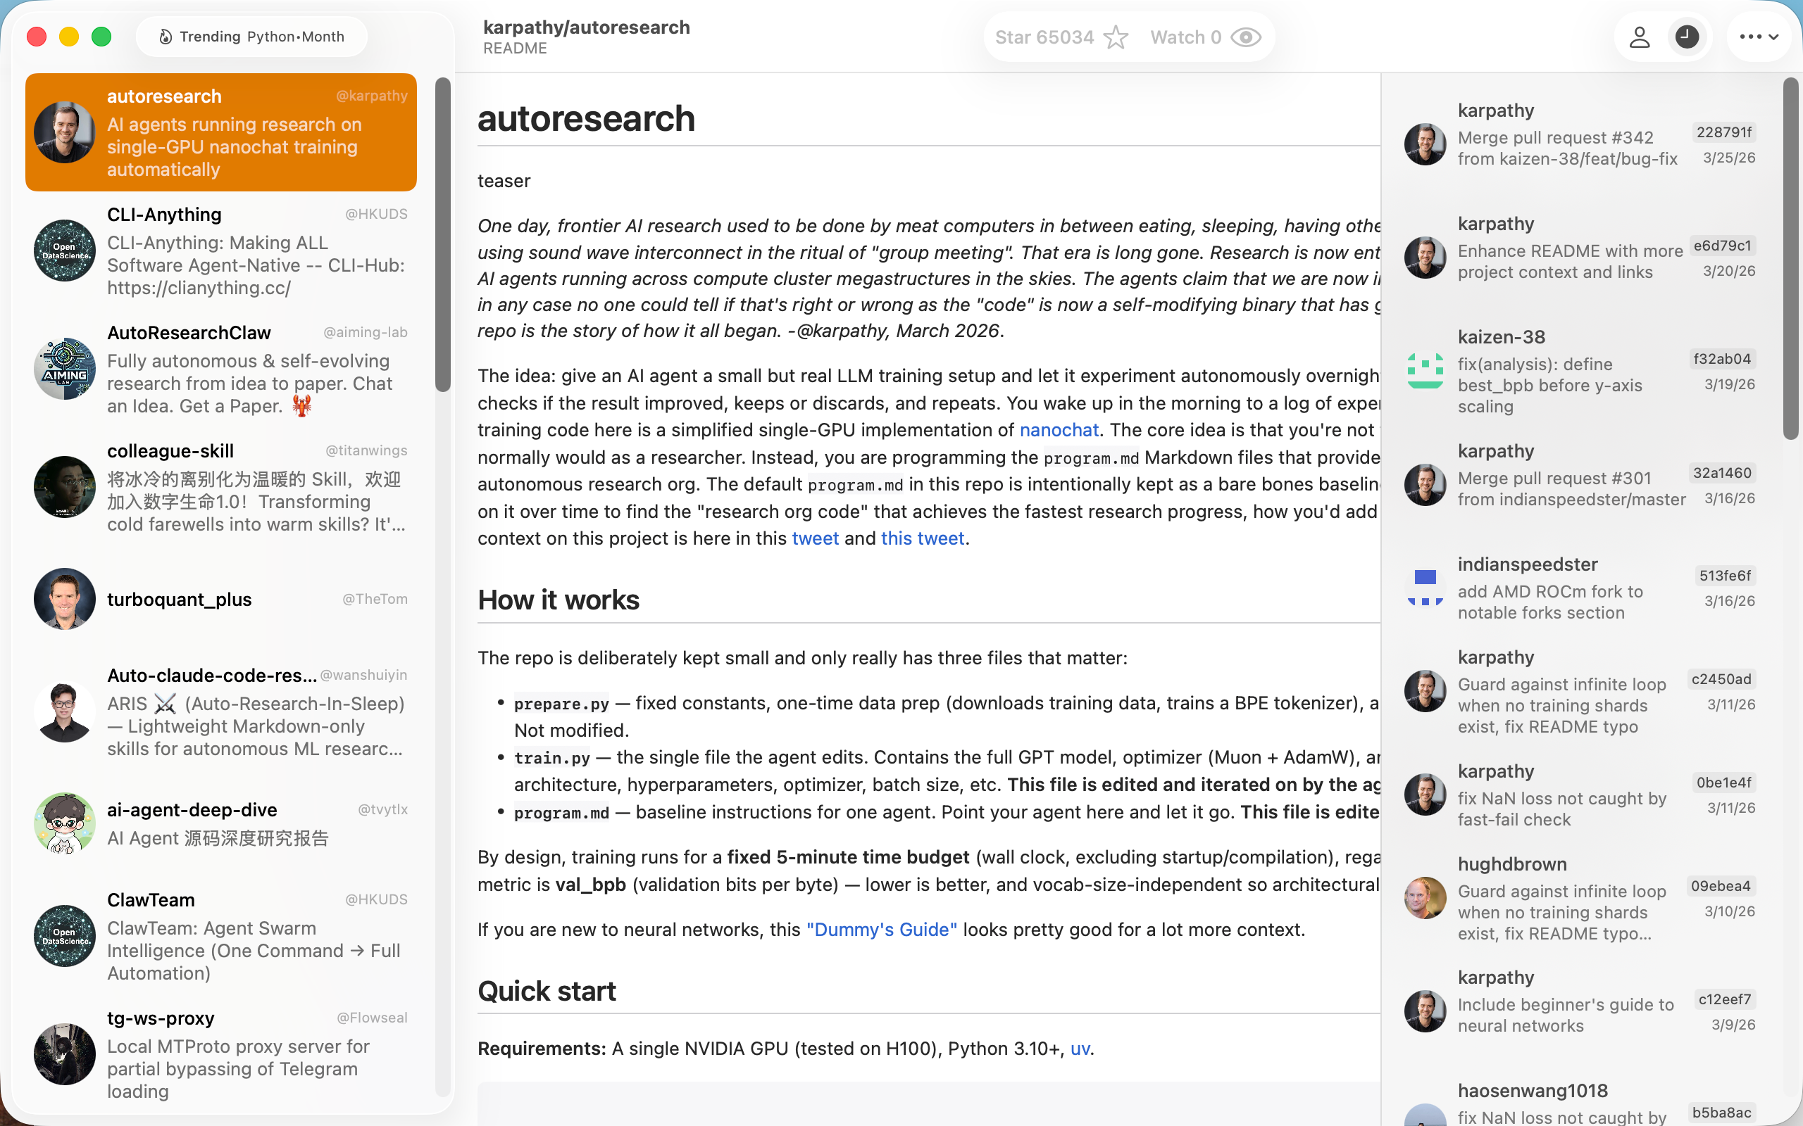Screen dimensions: 1803x1126
Task: Open commit 09ebea4 by hughdbrown
Action: coord(1580,899)
